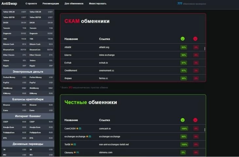This screenshot has width=239, height=157.
Task: Select Solana in the second sidebar column
Action: [41, 61]
